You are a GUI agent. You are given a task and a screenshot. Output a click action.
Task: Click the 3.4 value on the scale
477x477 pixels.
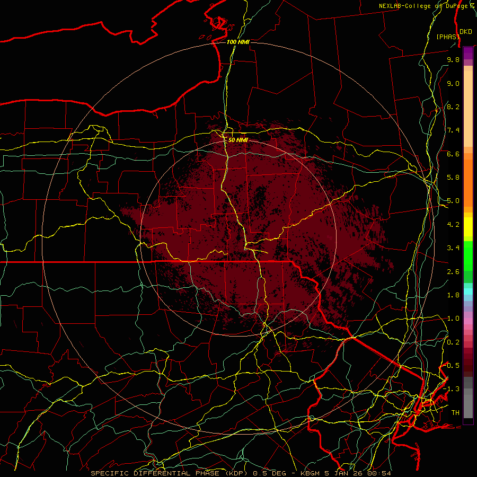click(453, 248)
